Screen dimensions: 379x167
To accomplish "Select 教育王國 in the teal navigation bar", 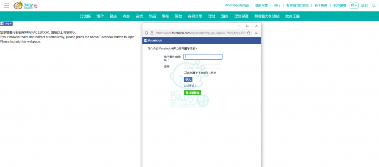I will [x=292, y=16].
